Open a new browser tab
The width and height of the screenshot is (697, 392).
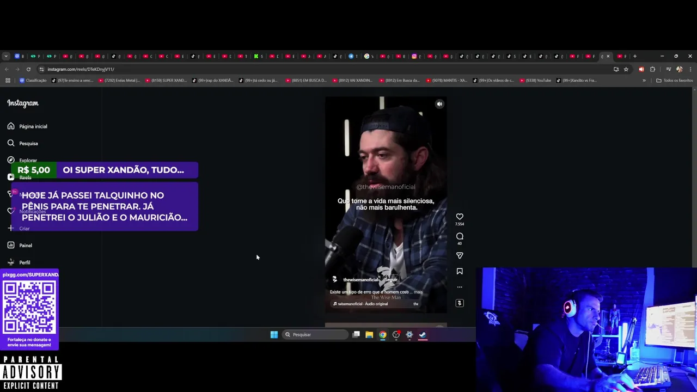click(634, 56)
